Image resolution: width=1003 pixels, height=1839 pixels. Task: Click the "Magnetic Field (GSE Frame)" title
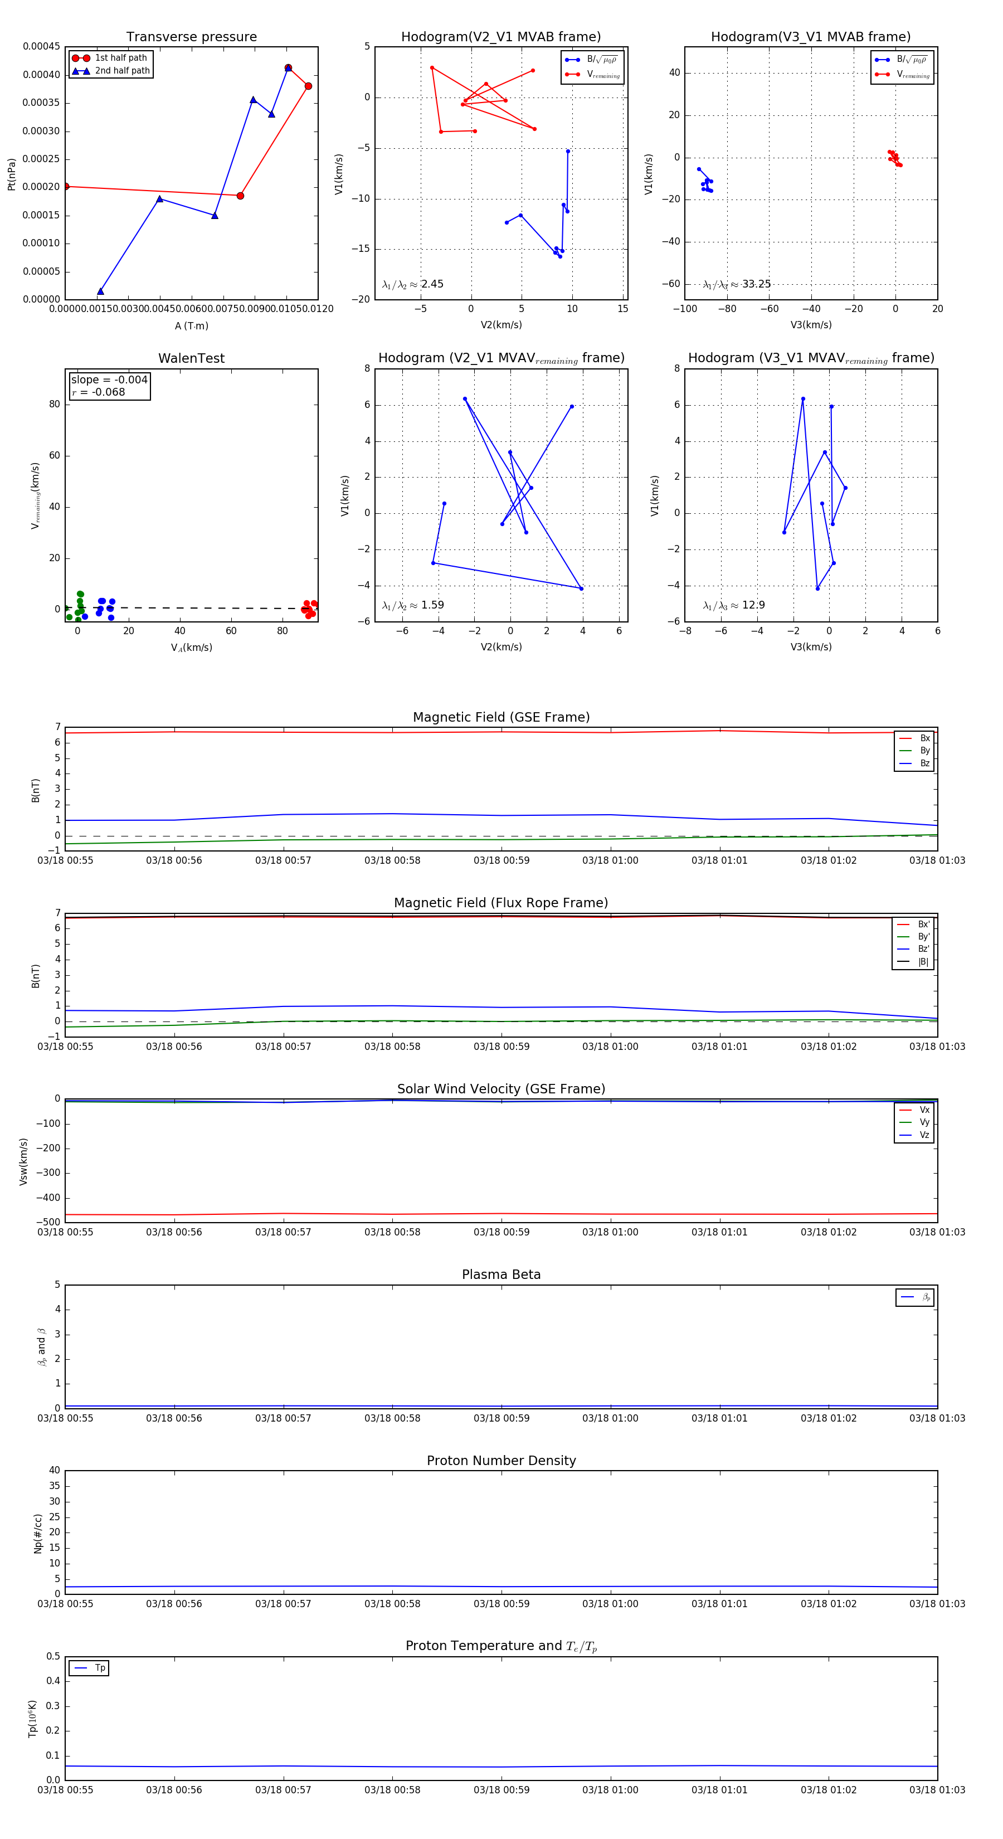[x=501, y=717]
